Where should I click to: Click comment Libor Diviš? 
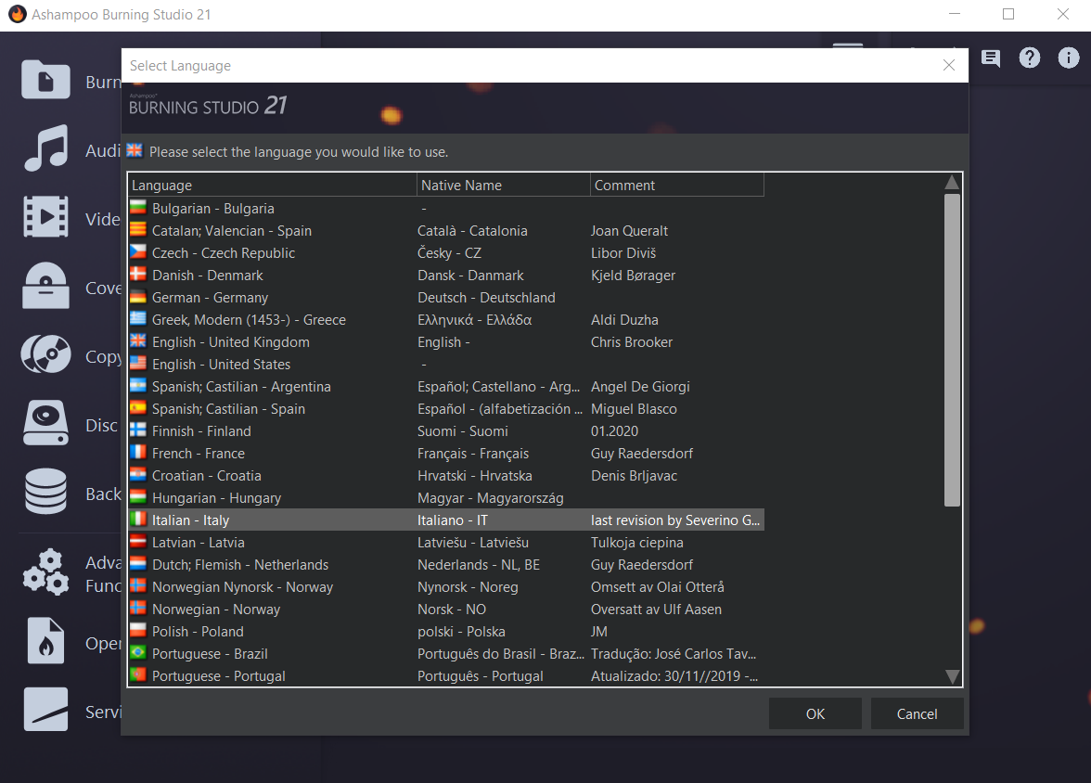pyautogui.click(x=623, y=252)
